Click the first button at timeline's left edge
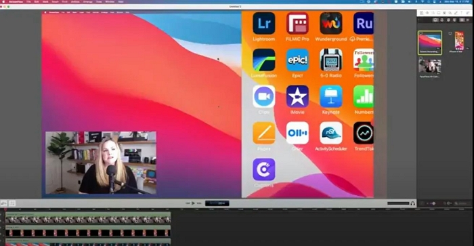This screenshot has height=246, width=474. click(x=4, y=203)
